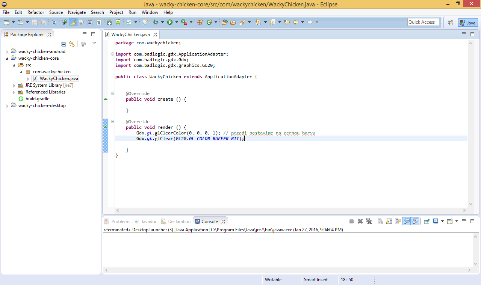Pin the Console view
Screen dimensions: 481x285
(427, 222)
